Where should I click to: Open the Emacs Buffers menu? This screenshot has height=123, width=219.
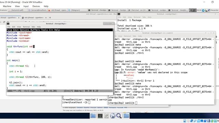tap(35, 30)
